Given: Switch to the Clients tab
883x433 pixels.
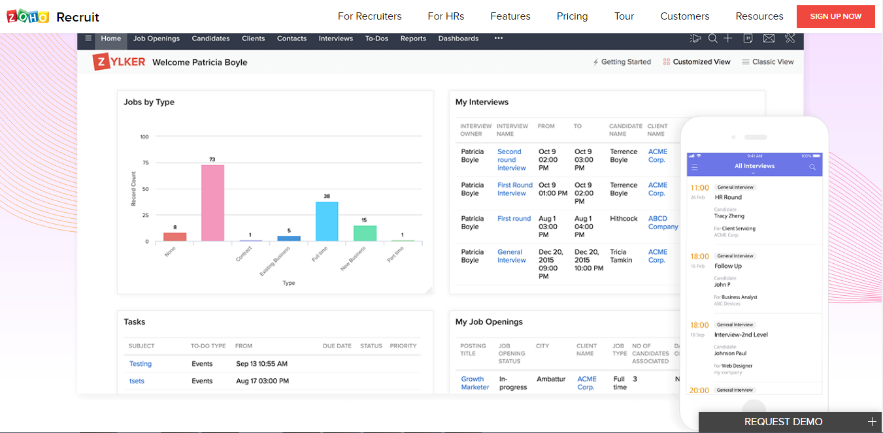Looking at the screenshot, I should pyautogui.click(x=254, y=39).
